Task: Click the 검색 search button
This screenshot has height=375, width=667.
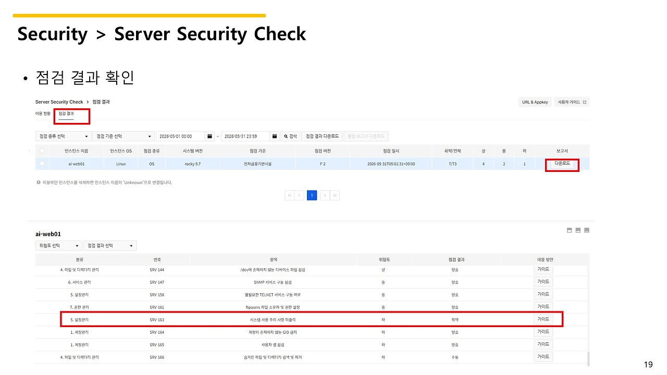Action: 291,136
